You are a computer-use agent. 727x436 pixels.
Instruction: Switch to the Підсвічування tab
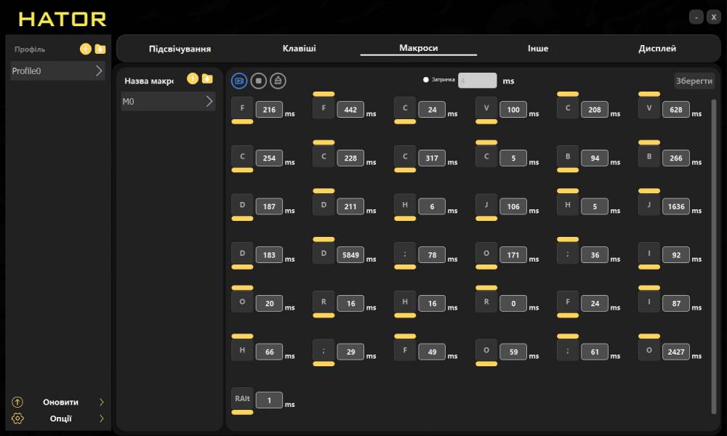click(180, 49)
